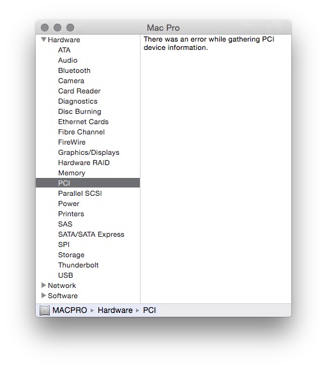The height and width of the screenshot is (368, 327).
Task: Click MACPRO in the path bar
Action: [x=70, y=310]
